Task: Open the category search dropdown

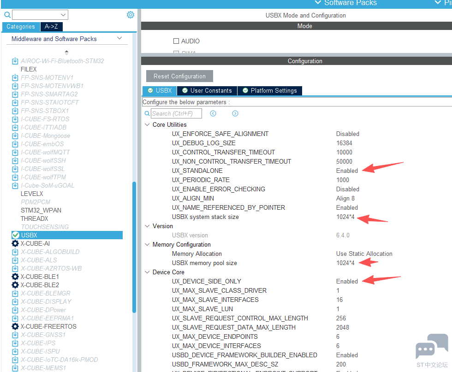Action: (x=64, y=15)
